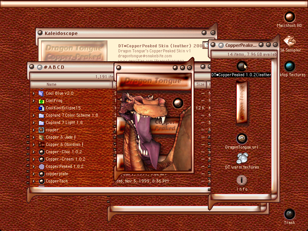Screen dimensions: 308x231
Task: Click the "Macintosh HD" label text
Action: (x=290, y=25)
